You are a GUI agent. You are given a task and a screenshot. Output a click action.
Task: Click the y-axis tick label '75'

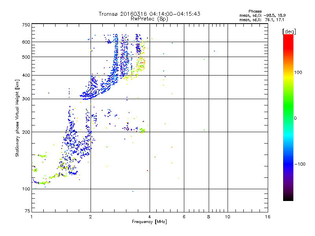[x=28, y=211]
